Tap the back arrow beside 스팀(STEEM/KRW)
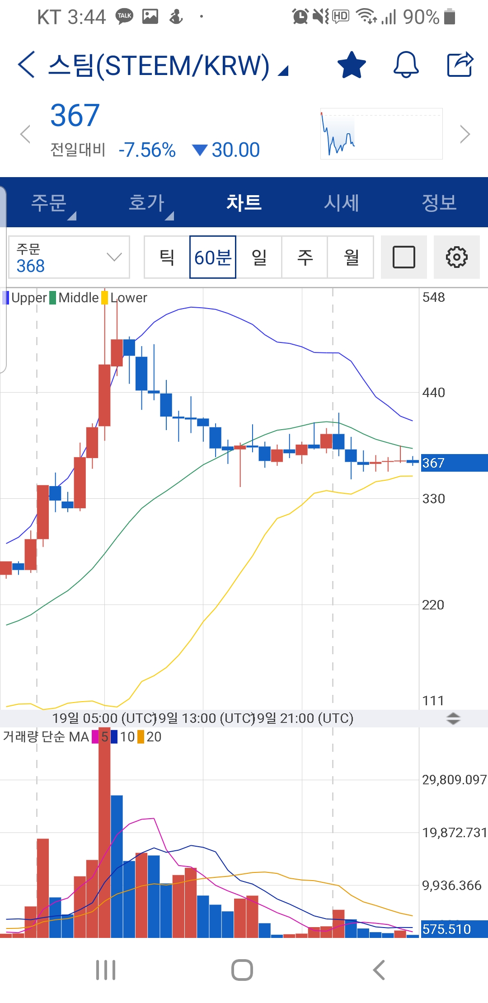488x1003 pixels. (26, 64)
